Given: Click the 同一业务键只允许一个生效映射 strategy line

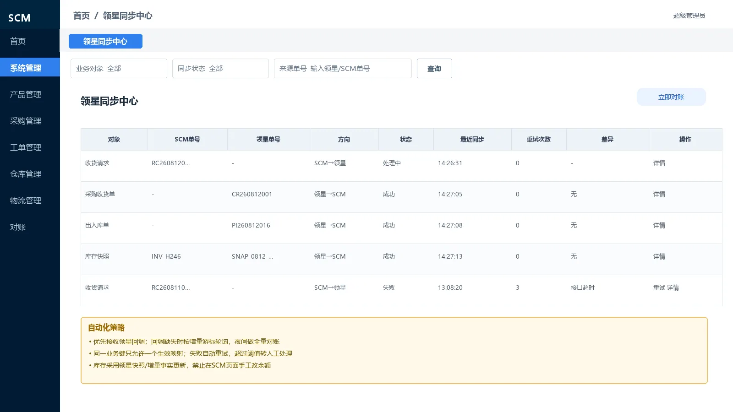Looking at the screenshot, I should point(190,353).
